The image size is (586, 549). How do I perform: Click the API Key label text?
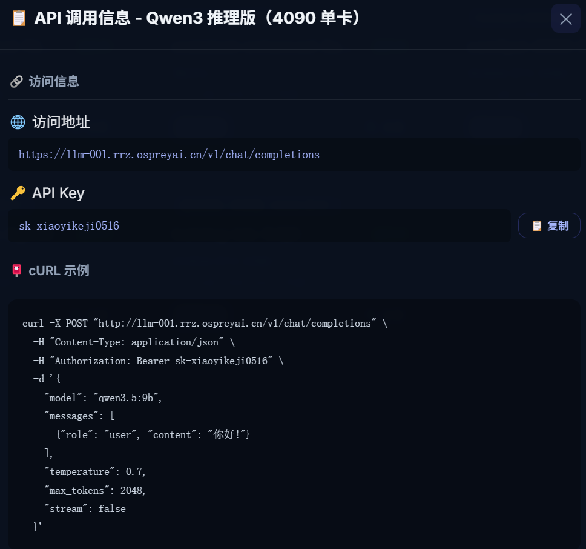58,193
